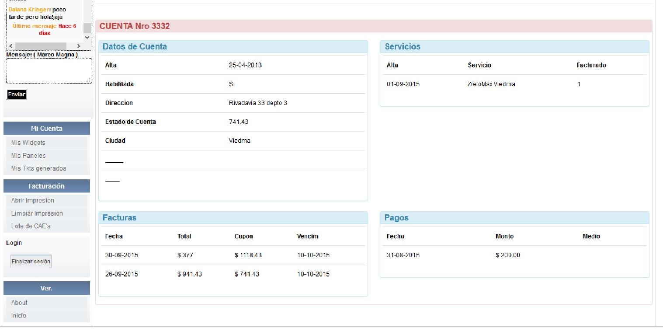The image size is (663, 332).
Task: Select the 30-09-2015 invoice row
Action: pos(233,255)
